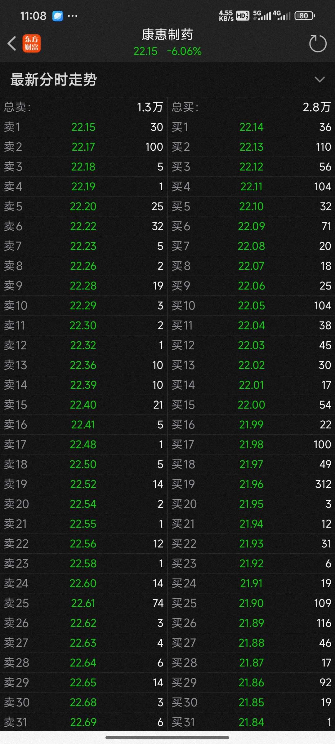The width and height of the screenshot is (335, 744).
Task: Tap the 5G signal strength icon
Action: pyautogui.click(x=262, y=15)
